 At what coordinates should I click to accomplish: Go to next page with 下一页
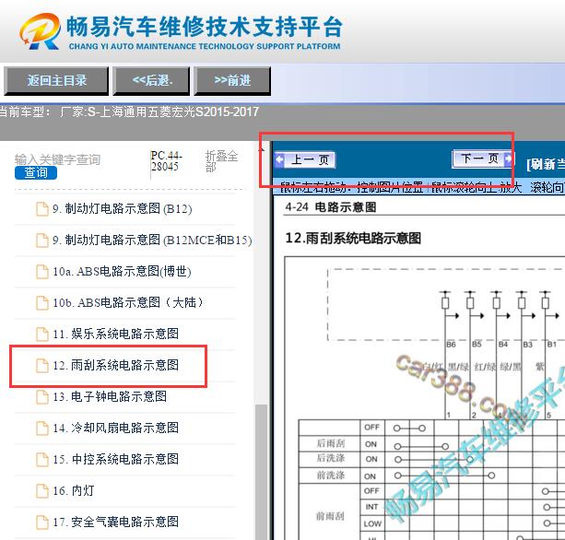(483, 158)
